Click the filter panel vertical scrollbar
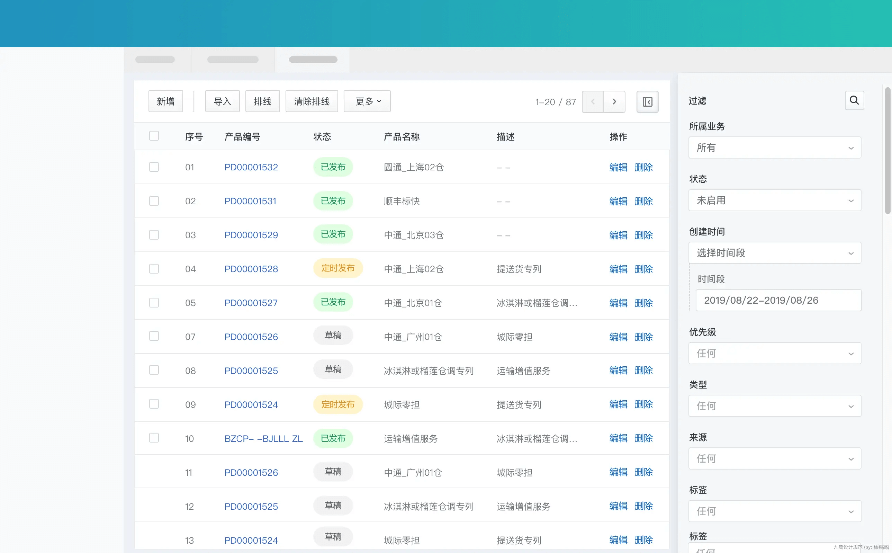The height and width of the screenshot is (553, 892). point(888,150)
